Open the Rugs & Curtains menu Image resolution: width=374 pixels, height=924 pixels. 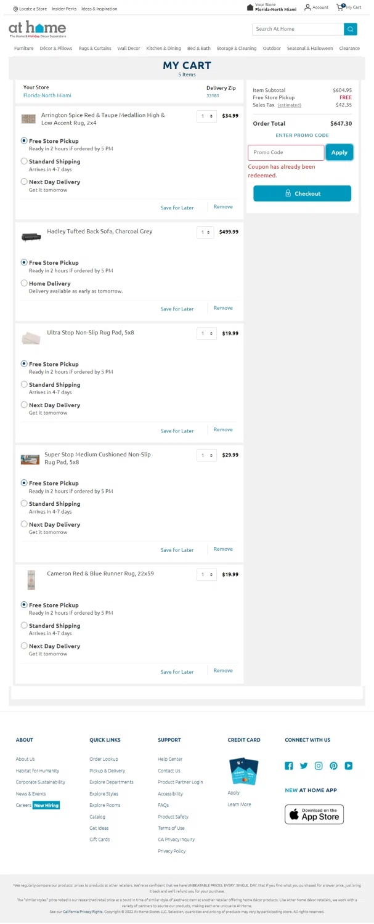click(x=95, y=48)
